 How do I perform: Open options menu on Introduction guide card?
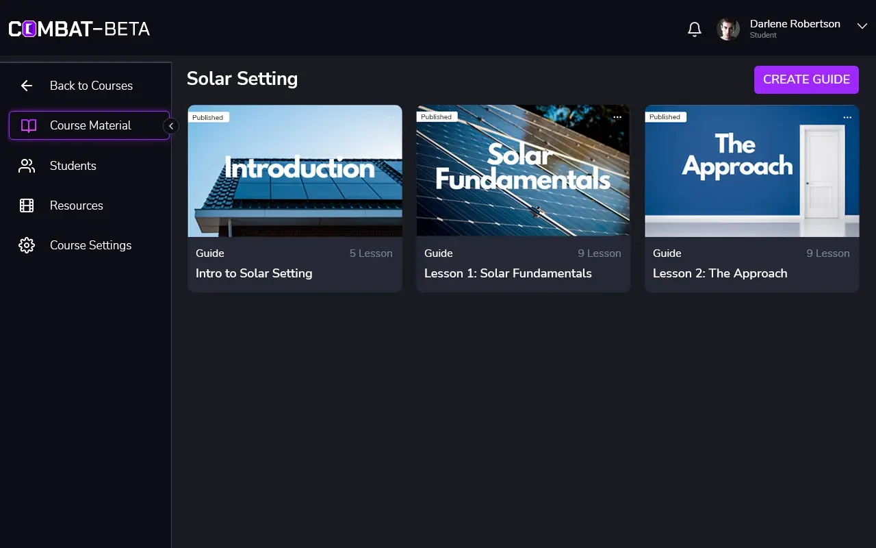point(390,117)
